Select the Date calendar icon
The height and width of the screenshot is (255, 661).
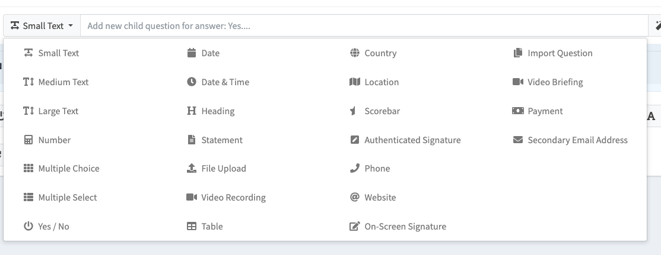pyautogui.click(x=192, y=53)
